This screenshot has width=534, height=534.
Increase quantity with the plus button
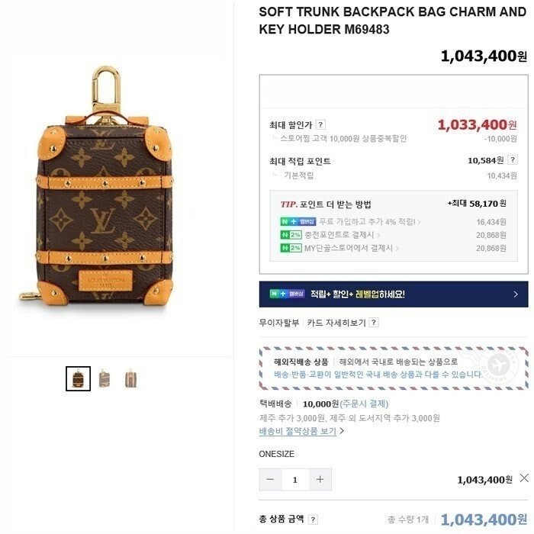click(x=320, y=480)
